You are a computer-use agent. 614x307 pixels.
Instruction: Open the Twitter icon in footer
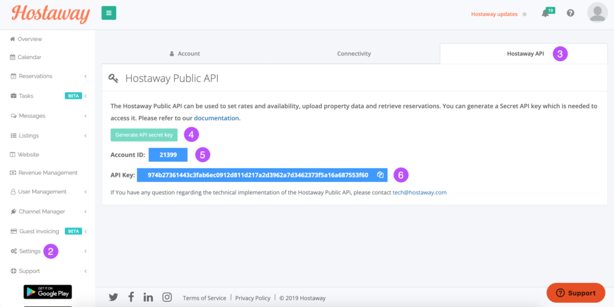click(x=113, y=297)
